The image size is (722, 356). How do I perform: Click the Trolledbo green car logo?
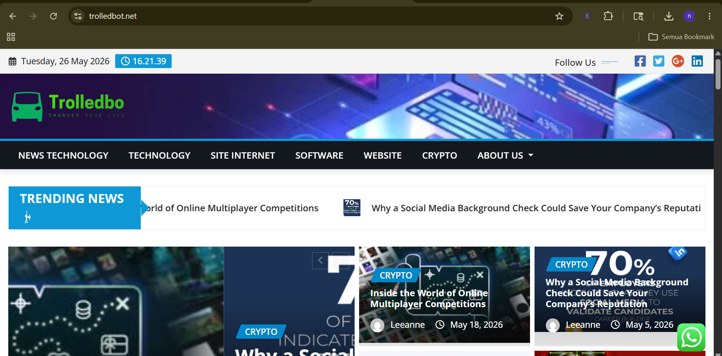[27, 107]
